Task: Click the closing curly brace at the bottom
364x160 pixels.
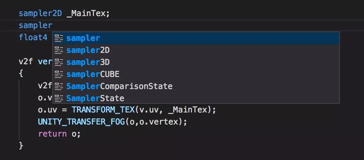Action: (x=21, y=146)
